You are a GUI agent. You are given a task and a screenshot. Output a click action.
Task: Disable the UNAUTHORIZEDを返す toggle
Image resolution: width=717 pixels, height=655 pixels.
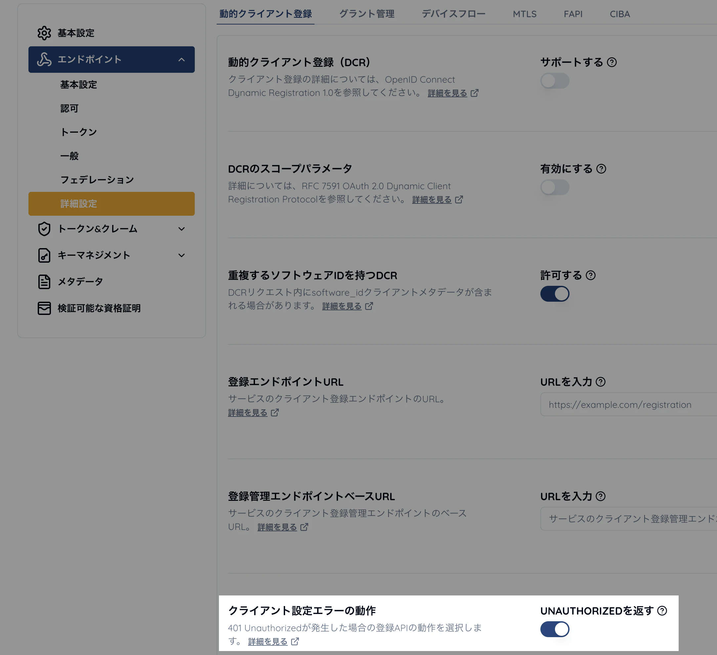(x=555, y=629)
